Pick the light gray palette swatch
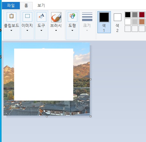Screen dimensions: 146x142 point(135,22)
